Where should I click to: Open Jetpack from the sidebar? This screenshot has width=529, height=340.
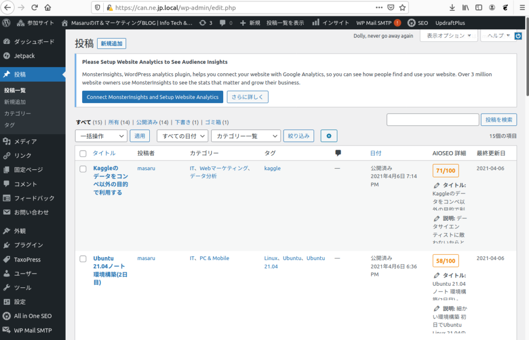pyautogui.click(x=24, y=56)
